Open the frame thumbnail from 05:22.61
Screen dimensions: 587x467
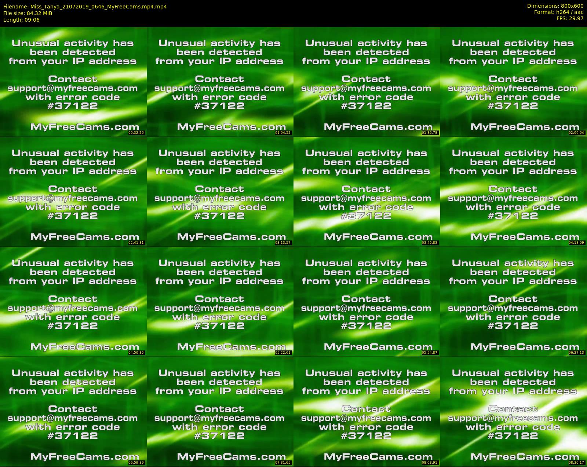tap(220, 301)
